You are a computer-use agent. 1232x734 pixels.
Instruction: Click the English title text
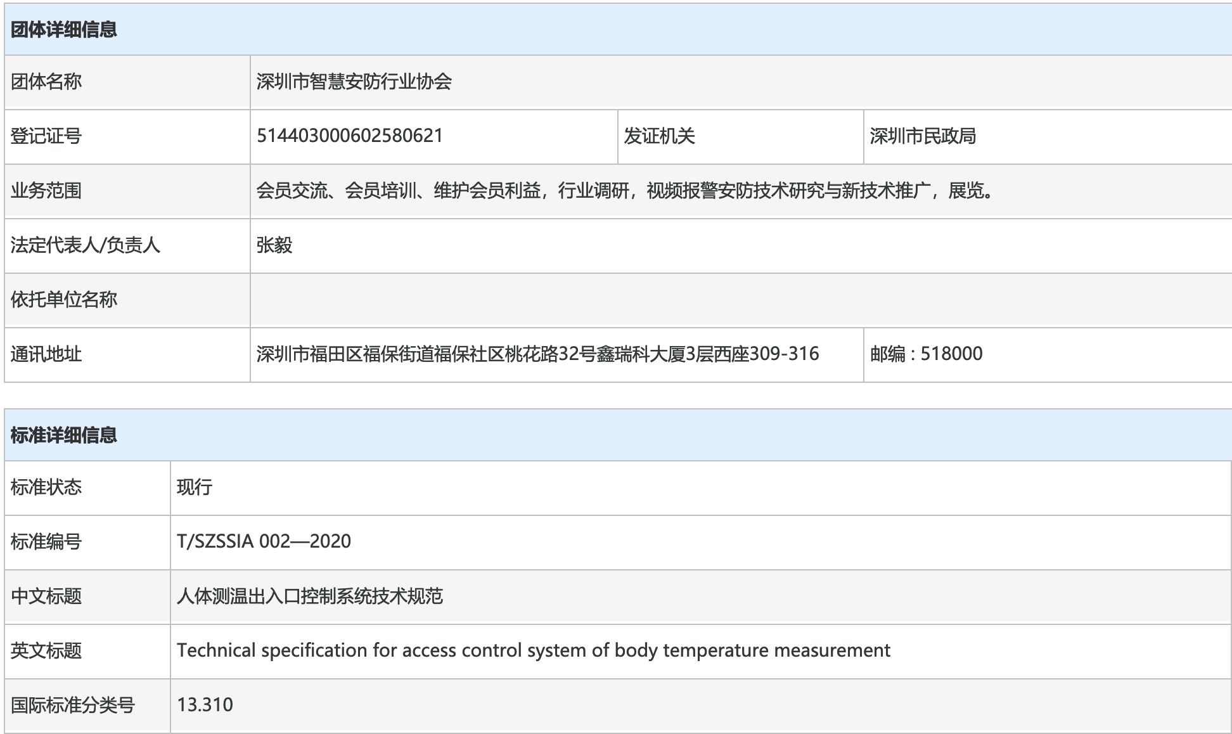tap(533, 650)
